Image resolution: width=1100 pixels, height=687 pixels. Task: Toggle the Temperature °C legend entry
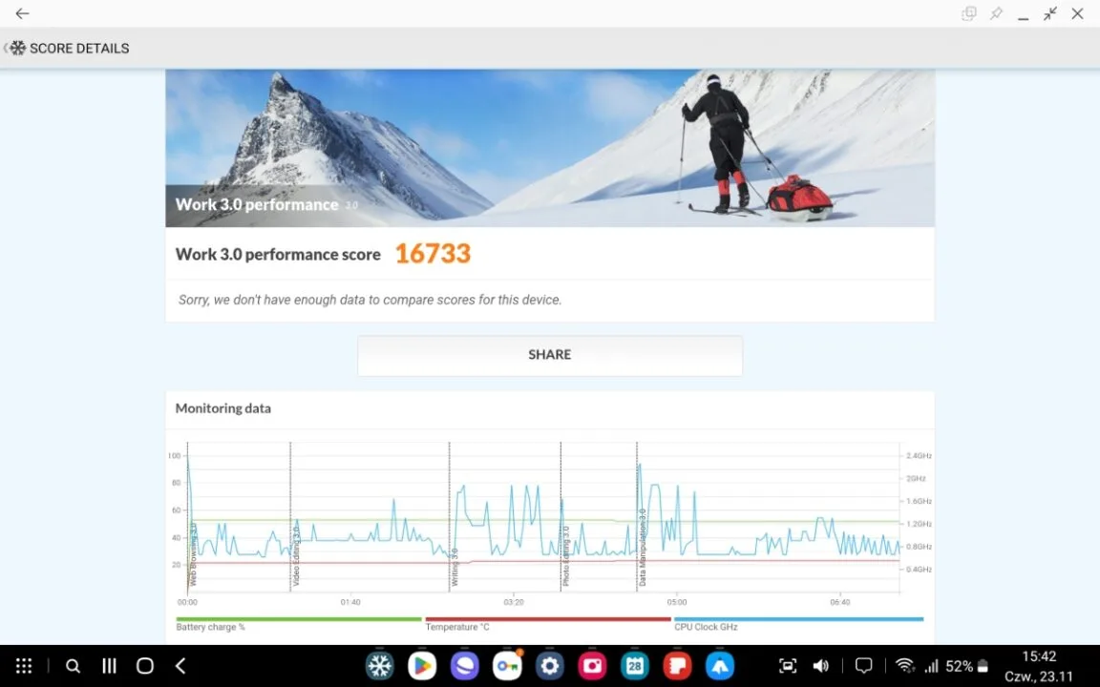(x=457, y=627)
